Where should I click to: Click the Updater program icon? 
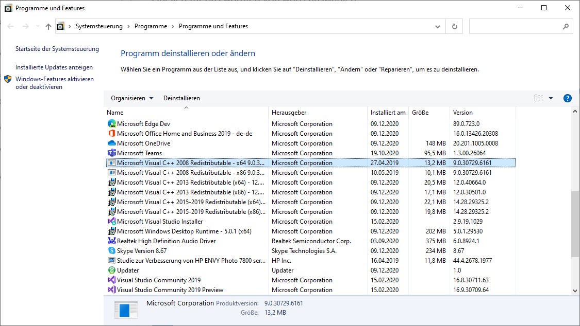pos(111,270)
